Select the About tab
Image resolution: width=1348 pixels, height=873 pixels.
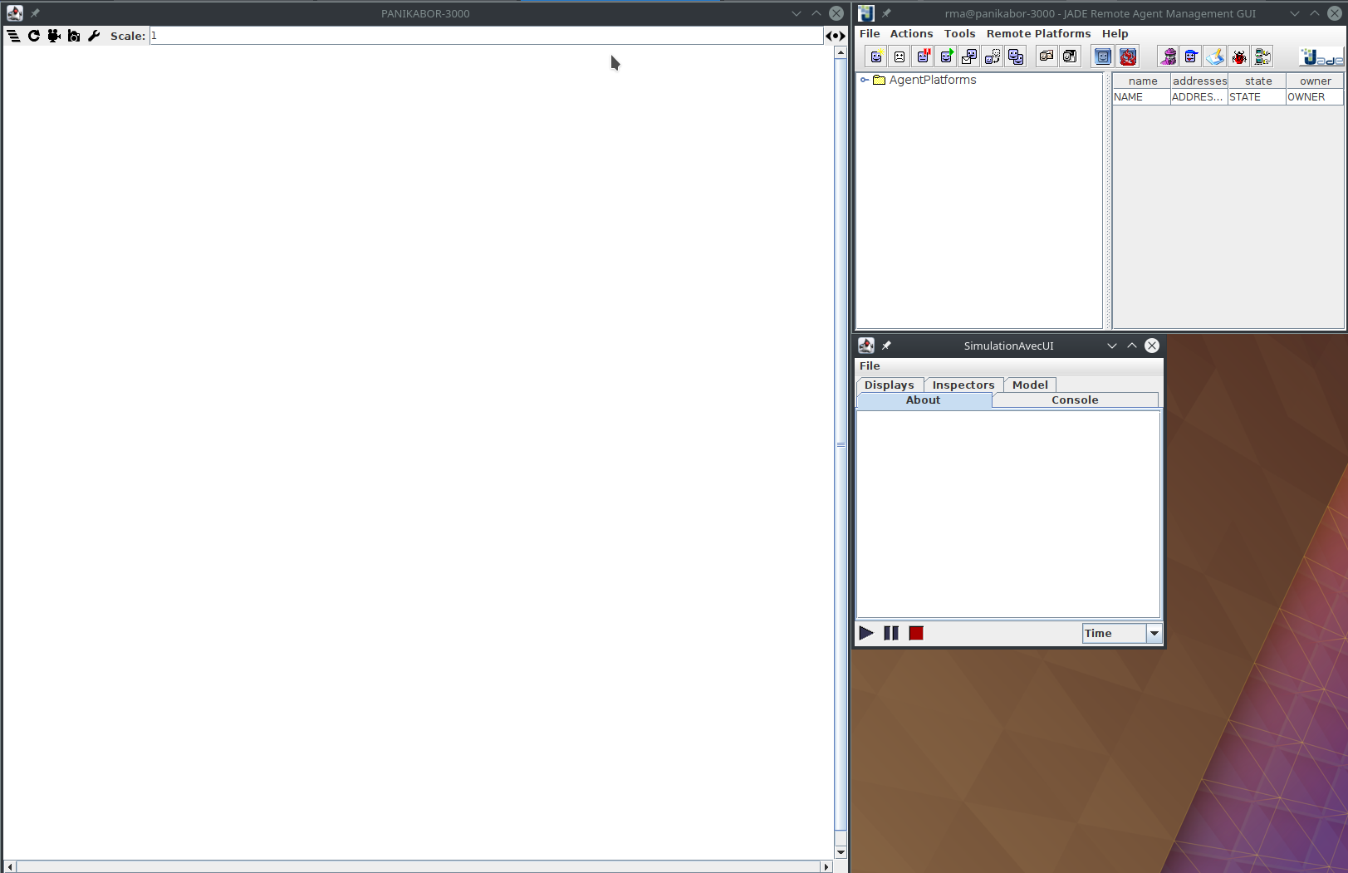click(x=924, y=400)
